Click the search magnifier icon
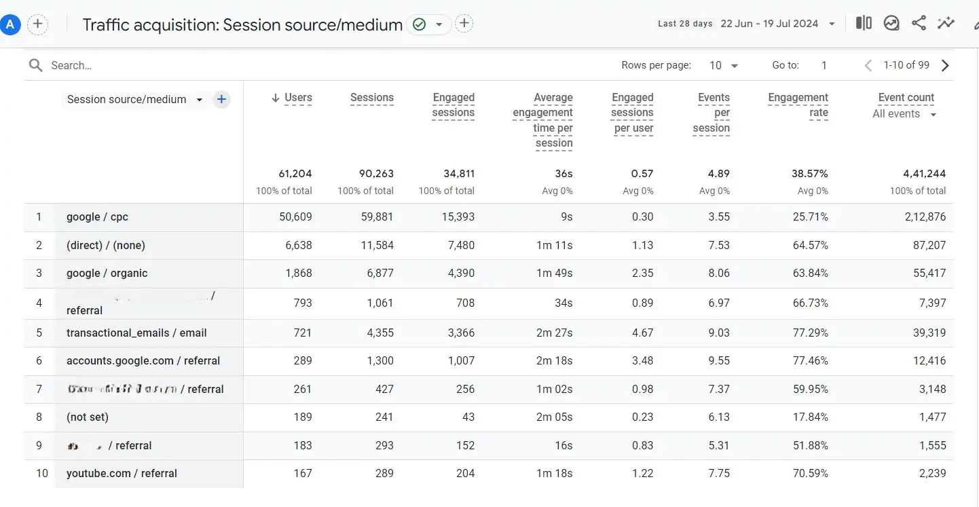This screenshot has width=979, height=507. coord(35,64)
